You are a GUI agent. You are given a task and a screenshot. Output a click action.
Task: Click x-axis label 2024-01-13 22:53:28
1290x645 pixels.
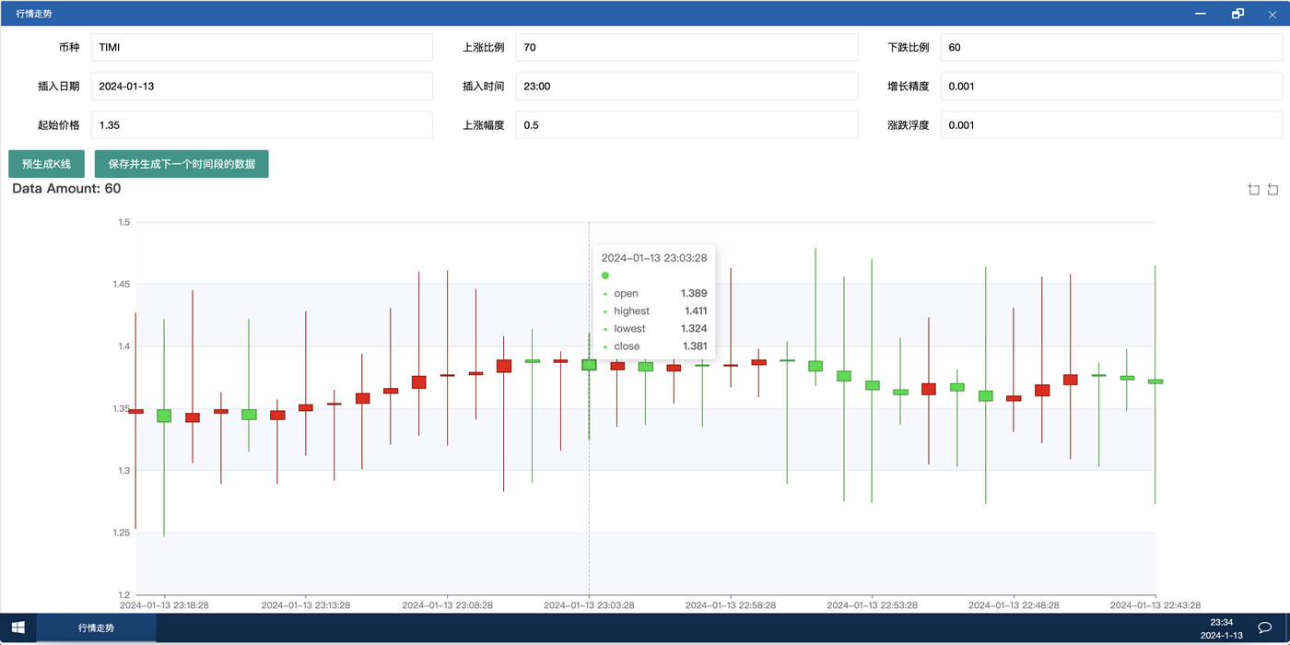pos(872,605)
